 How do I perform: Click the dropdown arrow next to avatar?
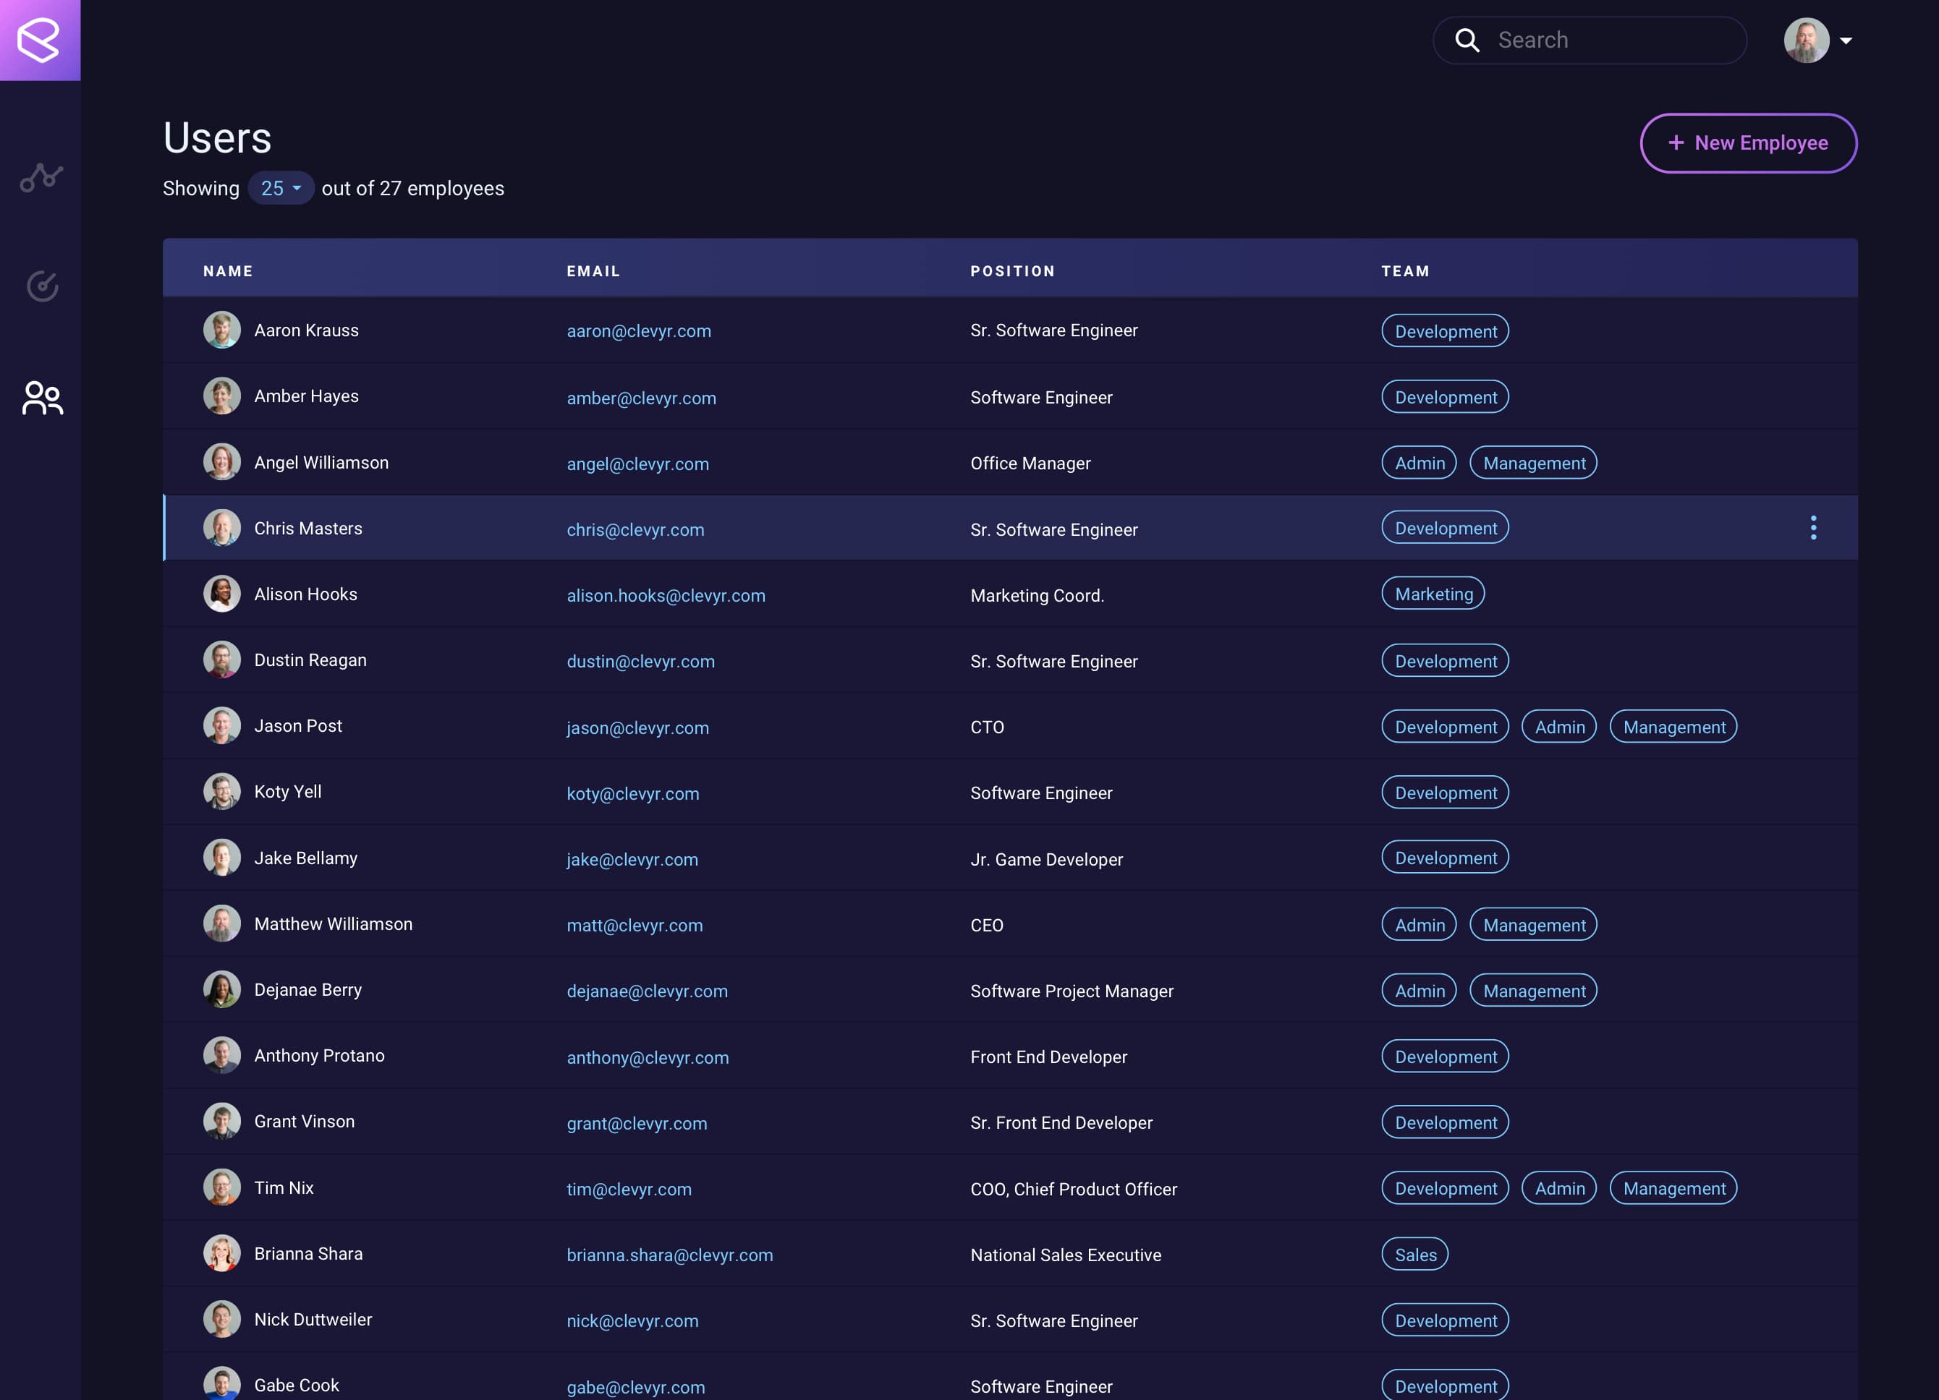(x=1847, y=40)
